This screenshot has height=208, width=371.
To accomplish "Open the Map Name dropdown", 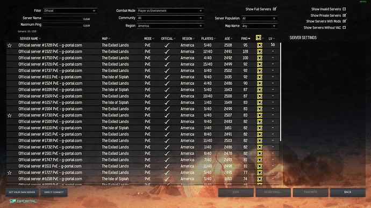I will pos(259,26).
